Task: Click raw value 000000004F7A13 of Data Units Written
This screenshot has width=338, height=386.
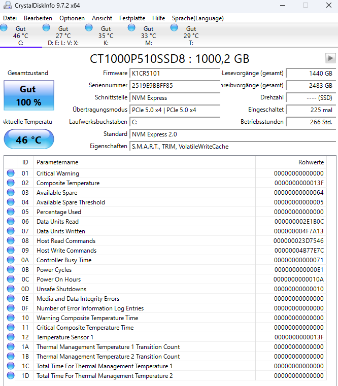Action: click(x=299, y=231)
